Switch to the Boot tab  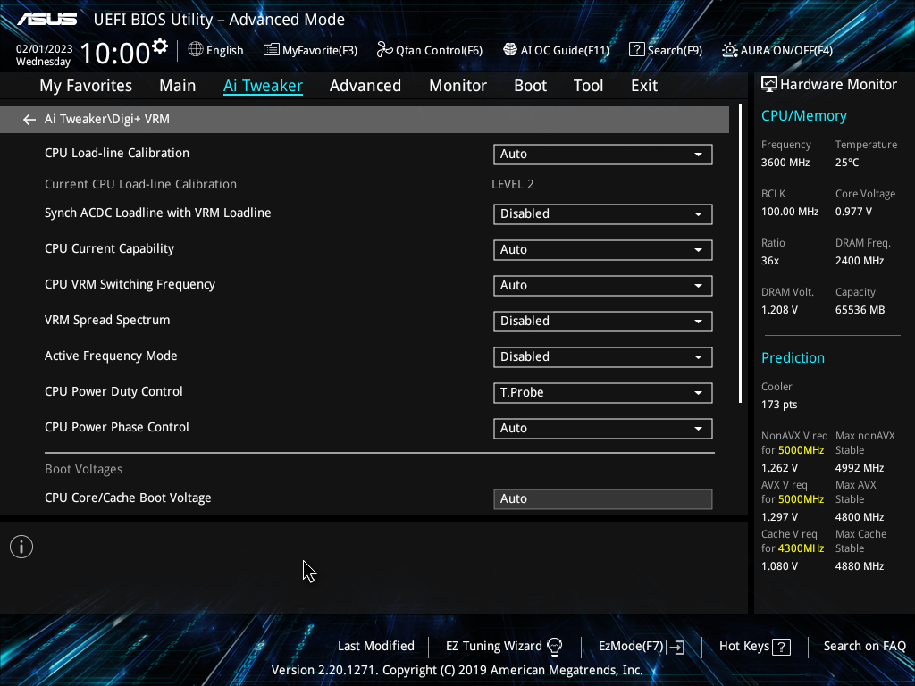tap(530, 86)
